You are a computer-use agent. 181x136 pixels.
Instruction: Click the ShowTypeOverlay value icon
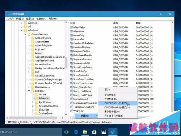click(x=72, y=83)
